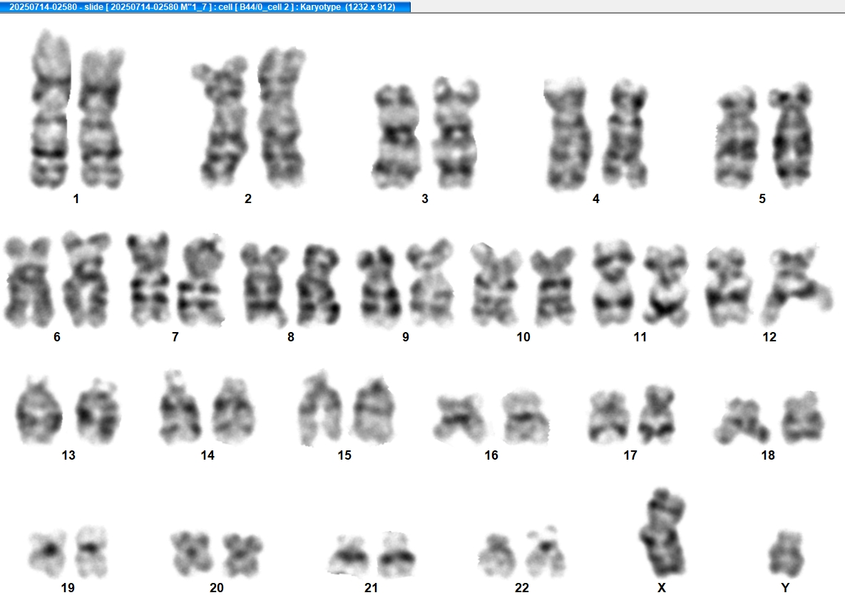The width and height of the screenshot is (845, 615).
Task: Select the left chromosome 19 homolog
Action: (48, 553)
